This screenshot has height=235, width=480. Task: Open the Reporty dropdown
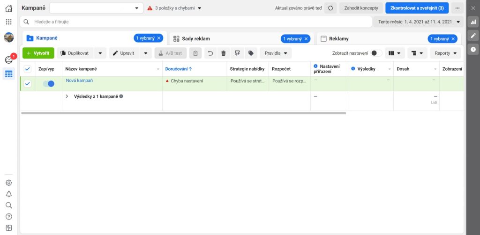tap(445, 53)
